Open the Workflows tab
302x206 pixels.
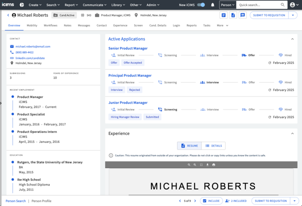pos(50,25)
